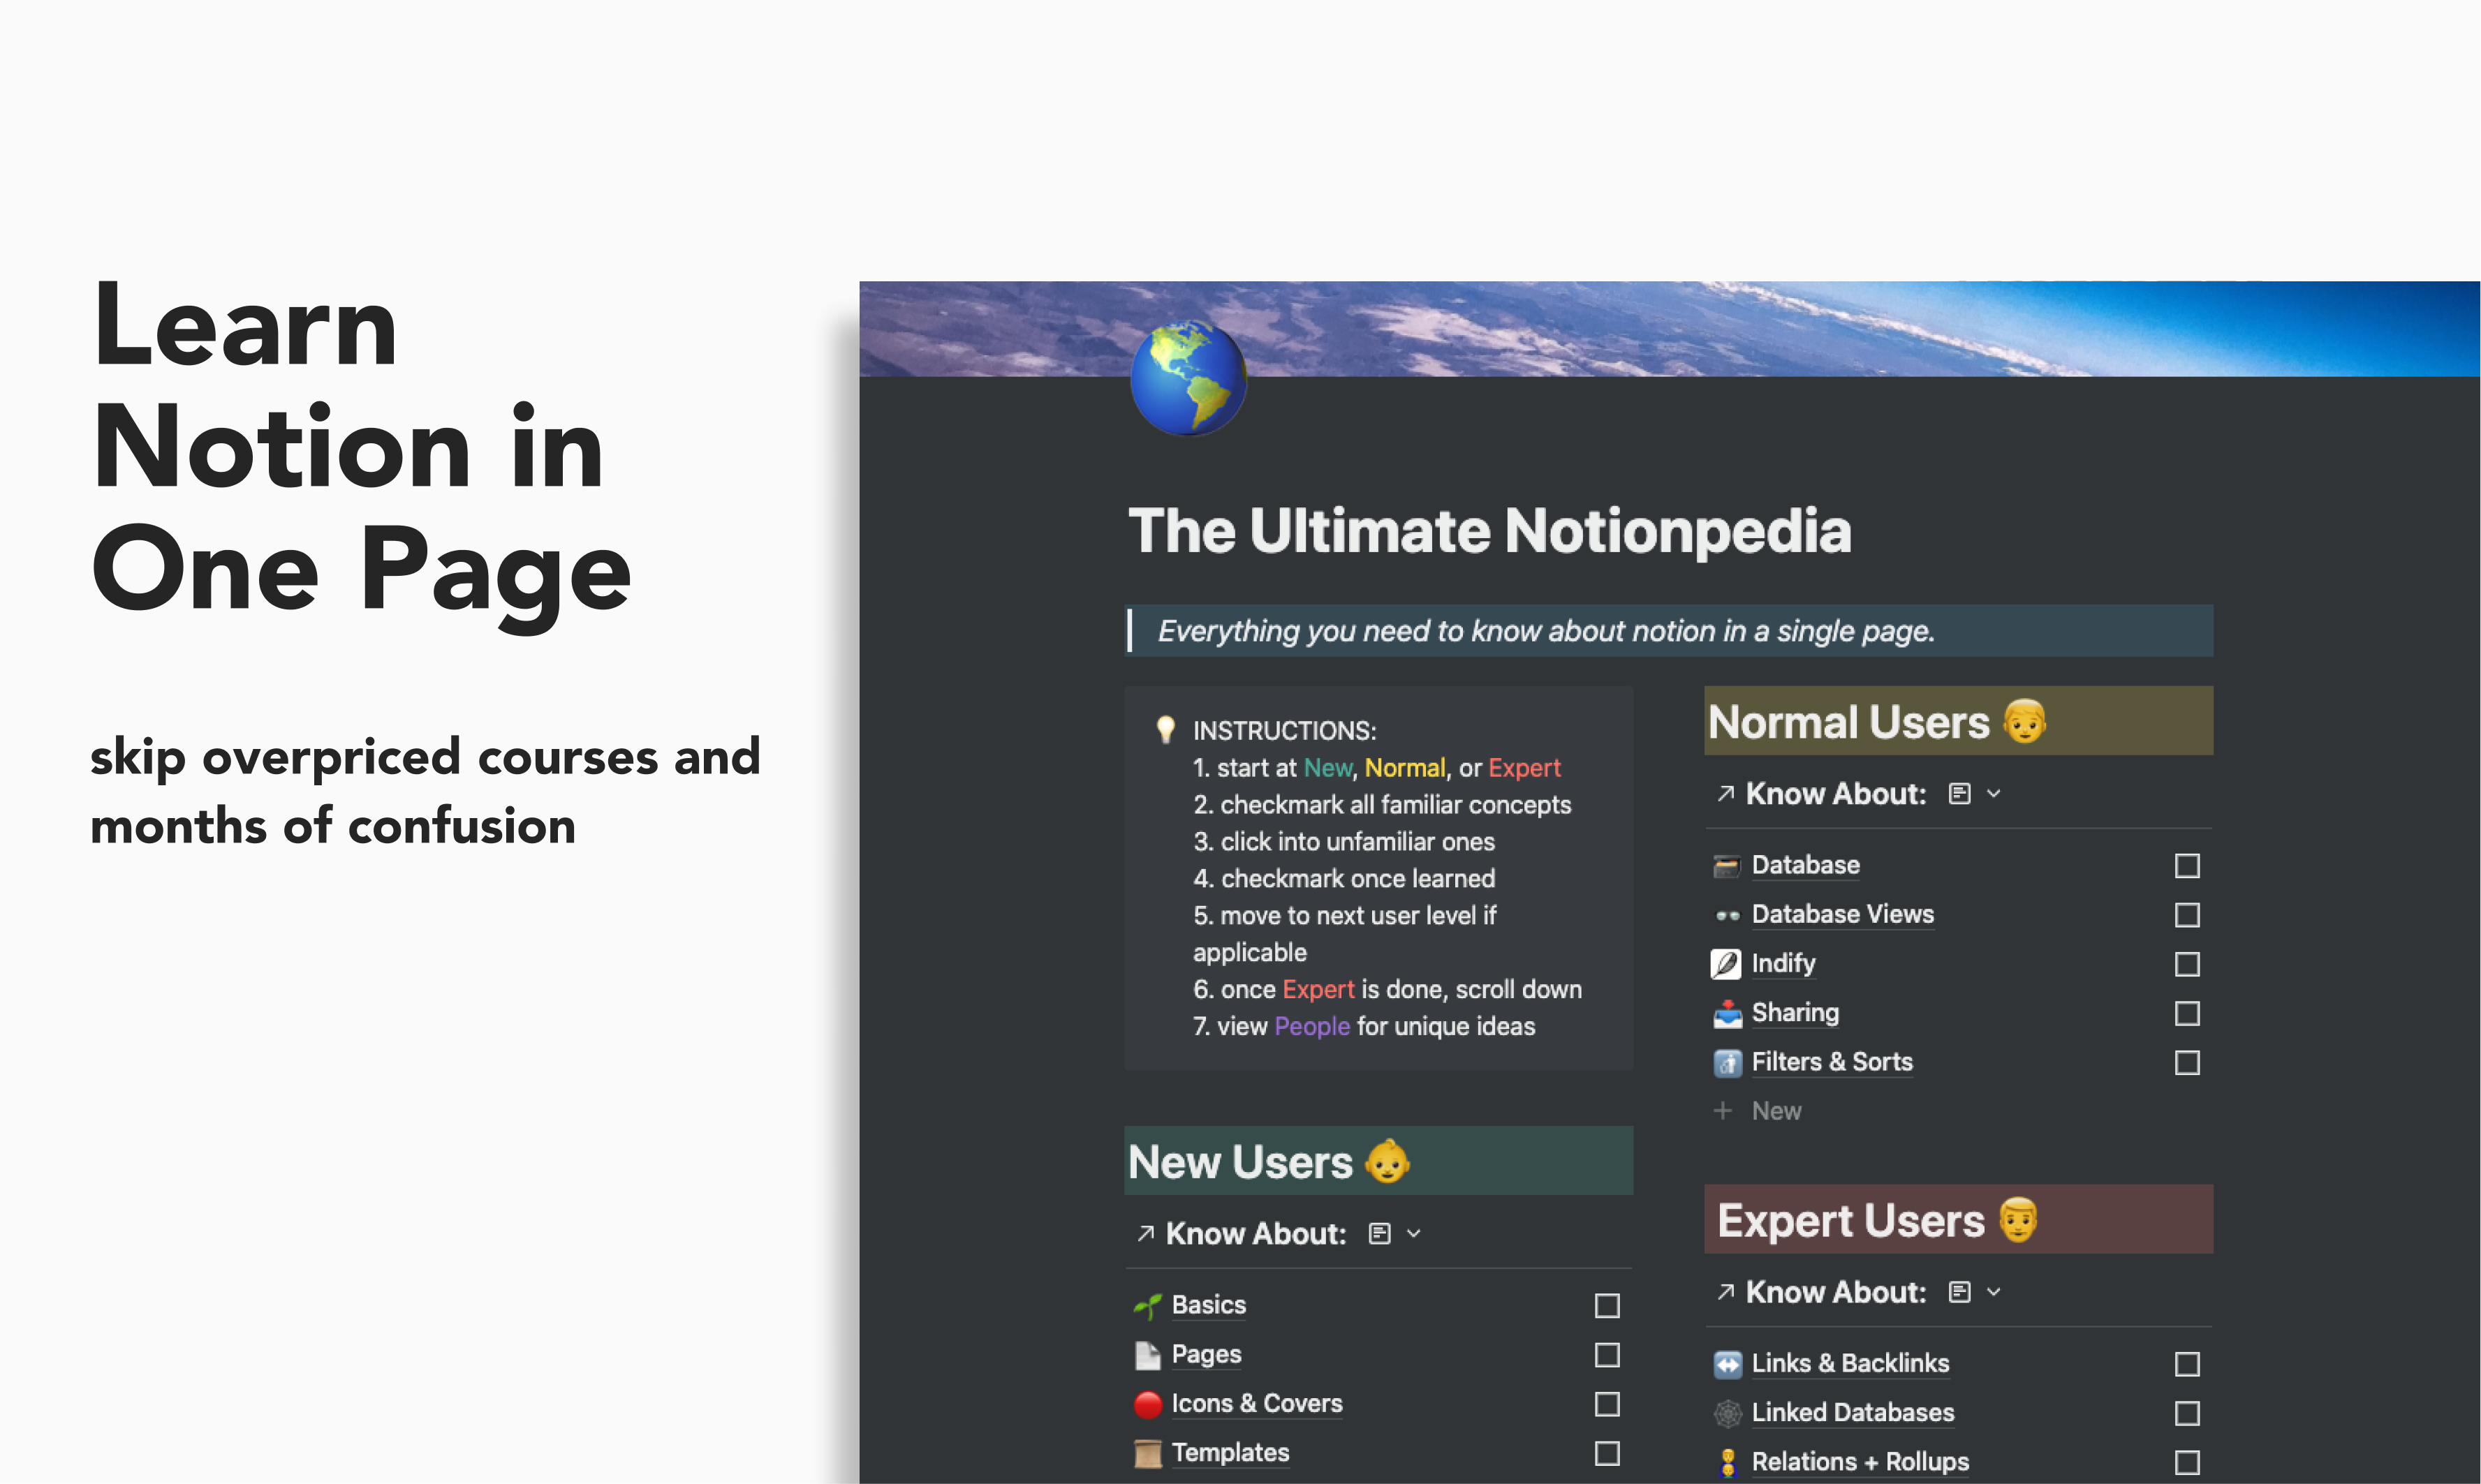Image resolution: width=2481 pixels, height=1484 pixels.
Task: Check the Database checkbox
Action: (x=2187, y=866)
